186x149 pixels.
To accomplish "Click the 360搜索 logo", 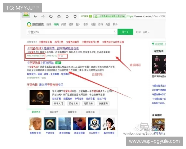I will click(35, 25).
